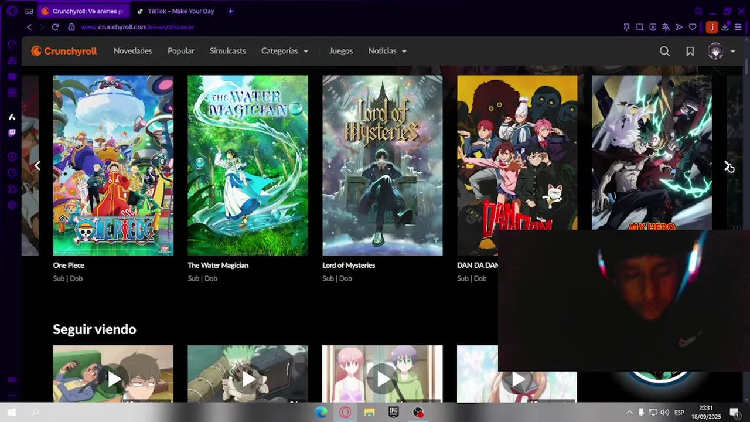Open volume control in system tray

click(664, 413)
